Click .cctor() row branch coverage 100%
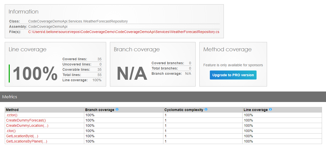Screen dimensions: 326x149 tap(90, 115)
